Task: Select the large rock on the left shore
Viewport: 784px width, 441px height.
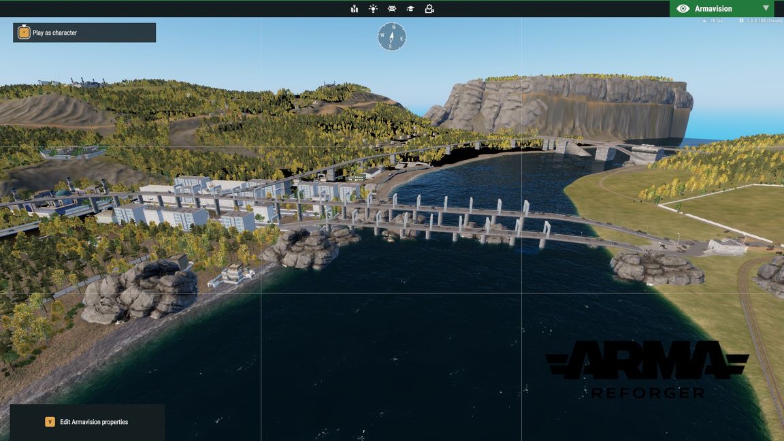Action: click(140, 291)
